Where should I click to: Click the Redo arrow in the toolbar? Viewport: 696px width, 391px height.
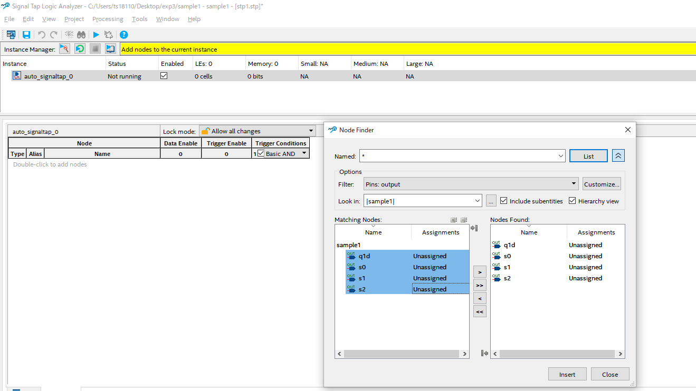54,35
